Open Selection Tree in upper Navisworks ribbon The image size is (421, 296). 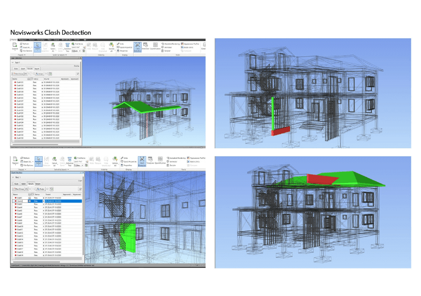[68, 47]
